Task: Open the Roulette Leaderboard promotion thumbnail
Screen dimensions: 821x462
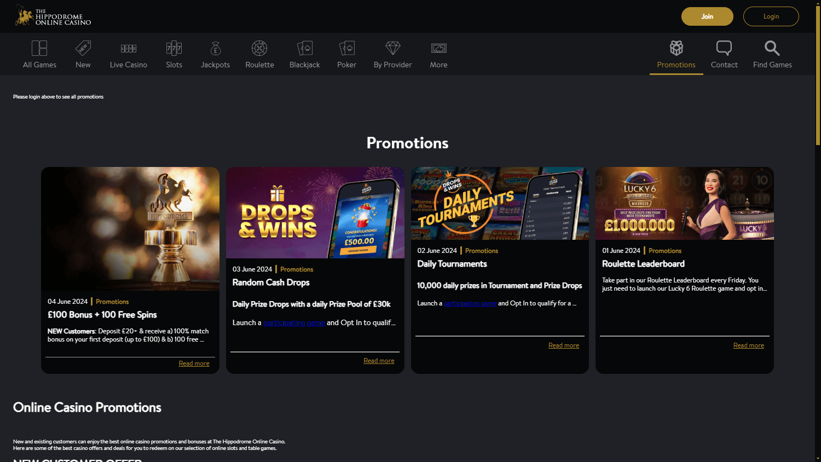Action: click(x=684, y=203)
